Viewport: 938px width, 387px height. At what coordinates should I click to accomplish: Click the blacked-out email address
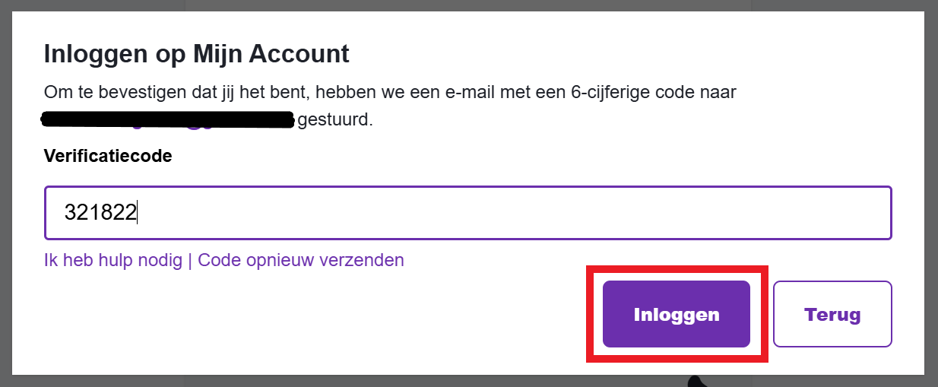click(167, 119)
